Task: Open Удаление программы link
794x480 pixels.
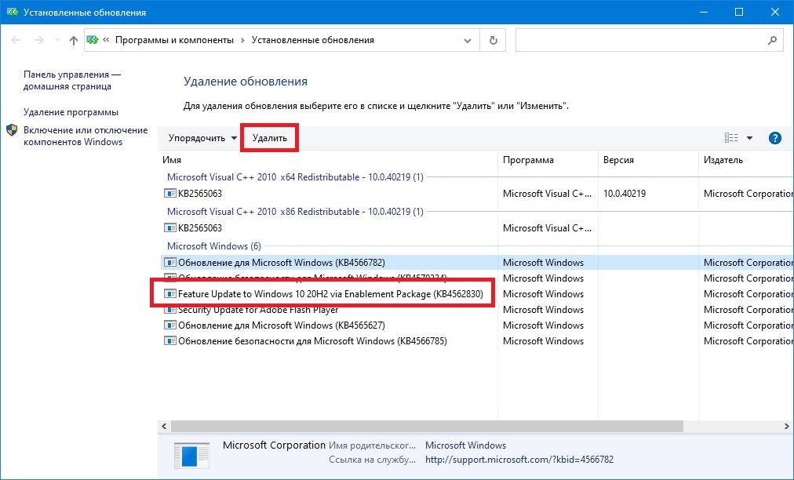Action: click(71, 112)
